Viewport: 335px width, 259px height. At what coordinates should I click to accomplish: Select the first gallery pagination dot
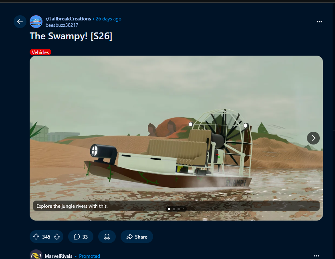pos(169,209)
